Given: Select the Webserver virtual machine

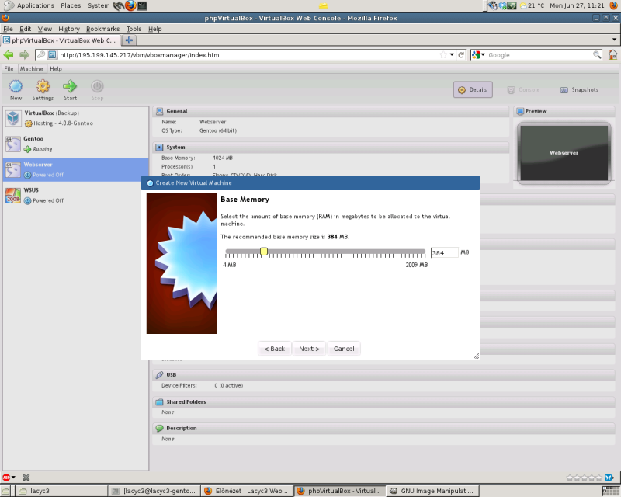Looking at the screenshot, I should [x=75, y=169].
